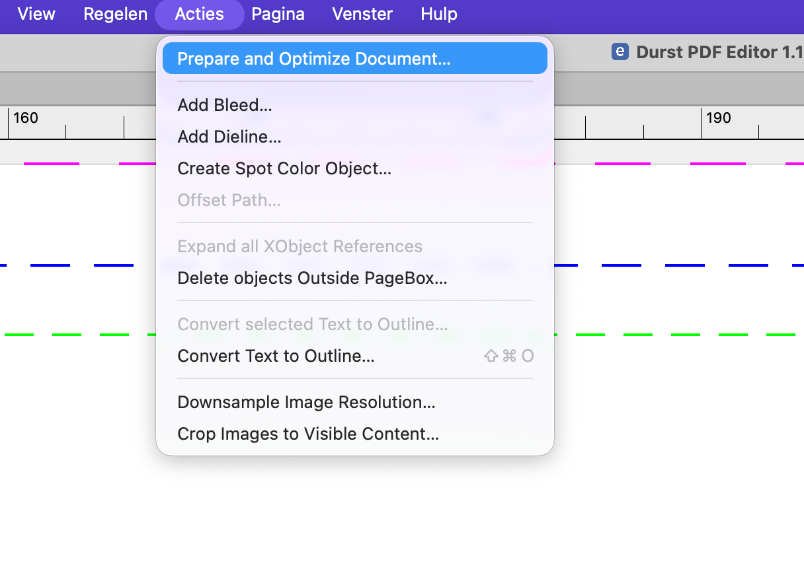The image size is (804, 581).
Task: Select Convert Text to Outline
Action: point(355,356)
